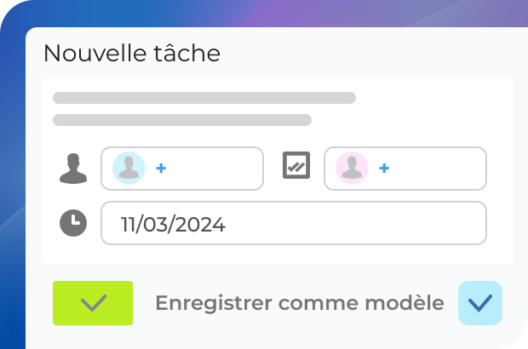Click the first gray task title placeholder line

(204, 98)
